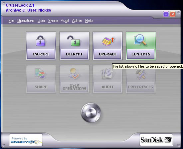Click the DECRYPT label button
The image size is (183, 149).
[74, 54]
